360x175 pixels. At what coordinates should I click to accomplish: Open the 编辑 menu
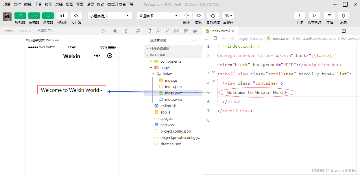click(28, 4)
